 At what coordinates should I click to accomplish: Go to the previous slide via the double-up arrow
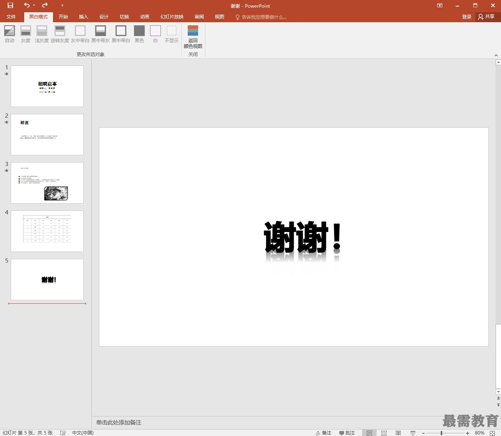[x=498, y=399]
